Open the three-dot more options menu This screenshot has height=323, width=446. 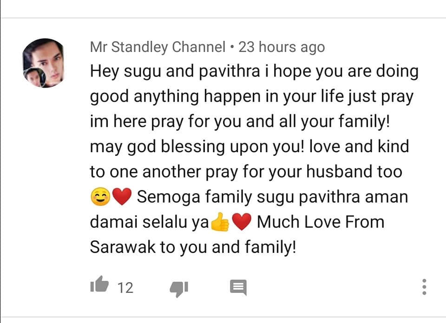(424, 287)
